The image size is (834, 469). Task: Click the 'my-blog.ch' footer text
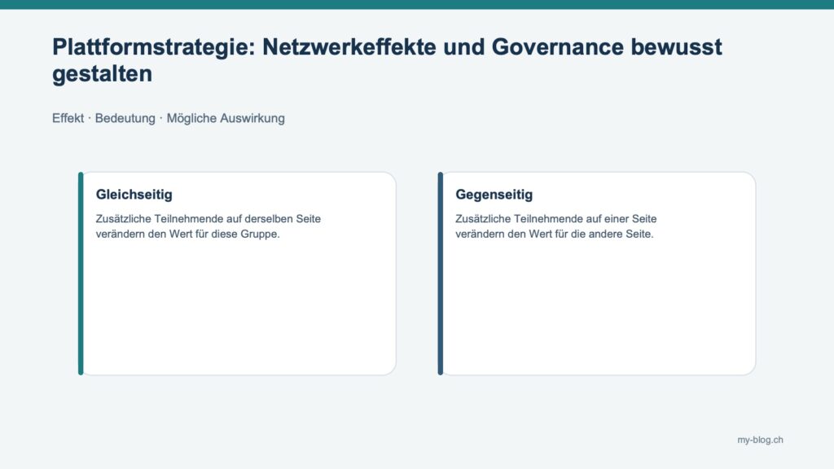click(760, 440)
